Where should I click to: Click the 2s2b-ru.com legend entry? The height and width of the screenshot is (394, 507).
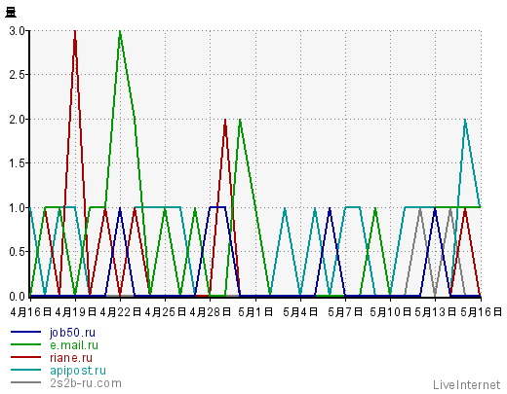[x=86, y=383]
